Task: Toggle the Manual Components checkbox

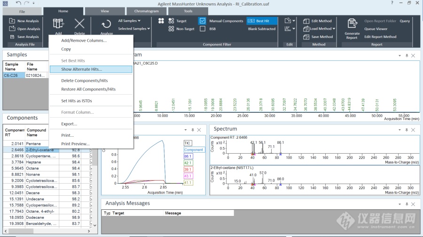Action: pyautogui.click(x=203, y=21)
